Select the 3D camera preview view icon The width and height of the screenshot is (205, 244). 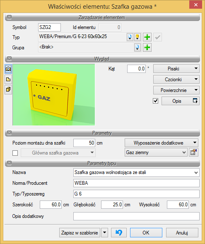click(x=8, y=69)
